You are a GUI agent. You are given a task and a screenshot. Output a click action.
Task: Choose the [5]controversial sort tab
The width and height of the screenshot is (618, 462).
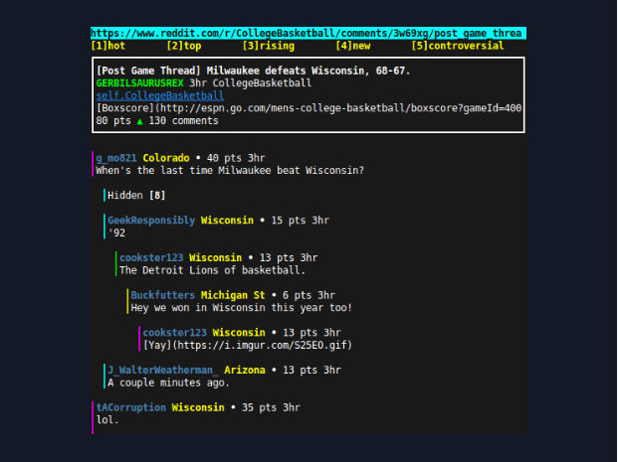pyautogui.click(x=458, y=46)
